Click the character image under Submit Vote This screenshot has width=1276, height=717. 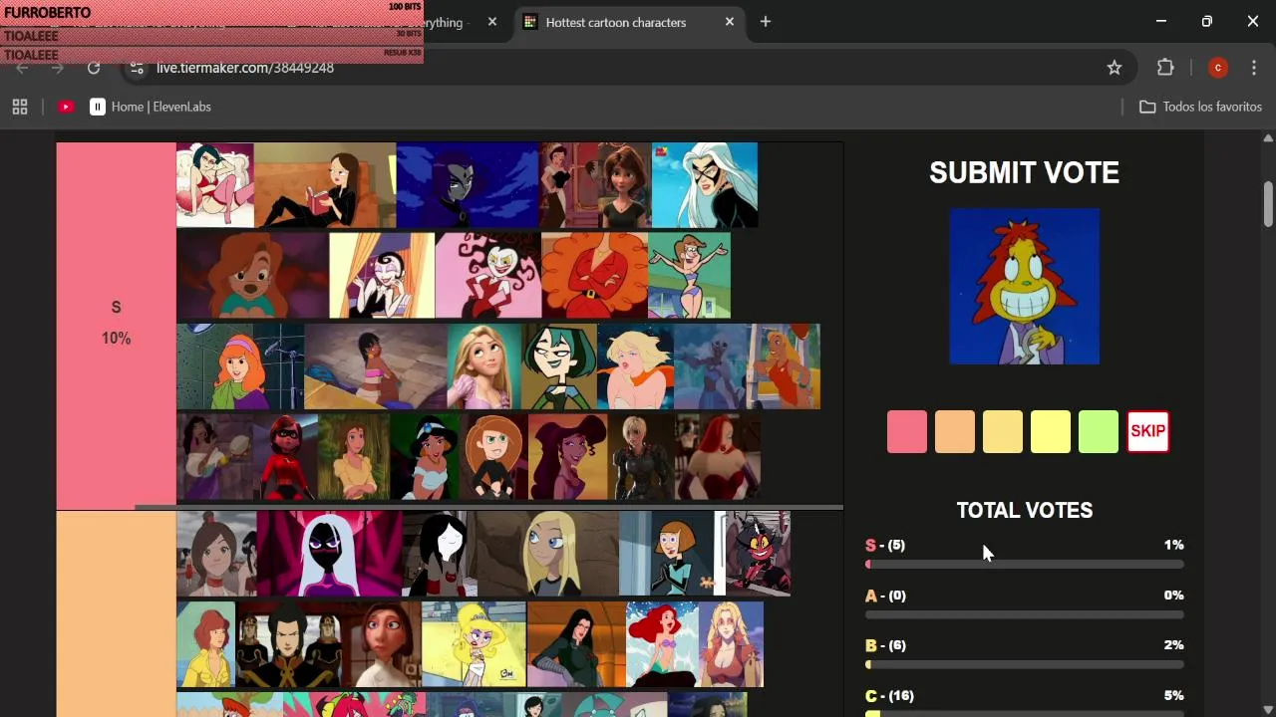[x=1024, y=287]
